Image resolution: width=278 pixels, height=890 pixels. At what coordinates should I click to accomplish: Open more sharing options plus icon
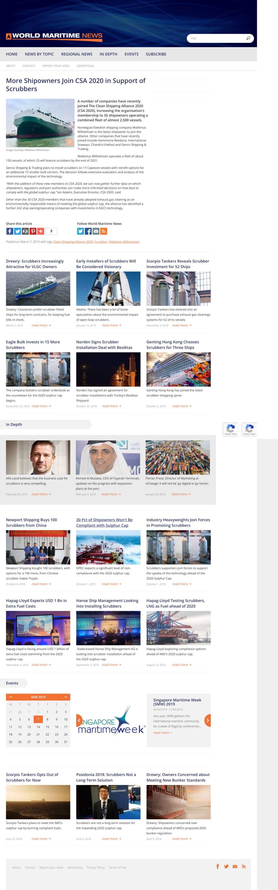(40, 231)
